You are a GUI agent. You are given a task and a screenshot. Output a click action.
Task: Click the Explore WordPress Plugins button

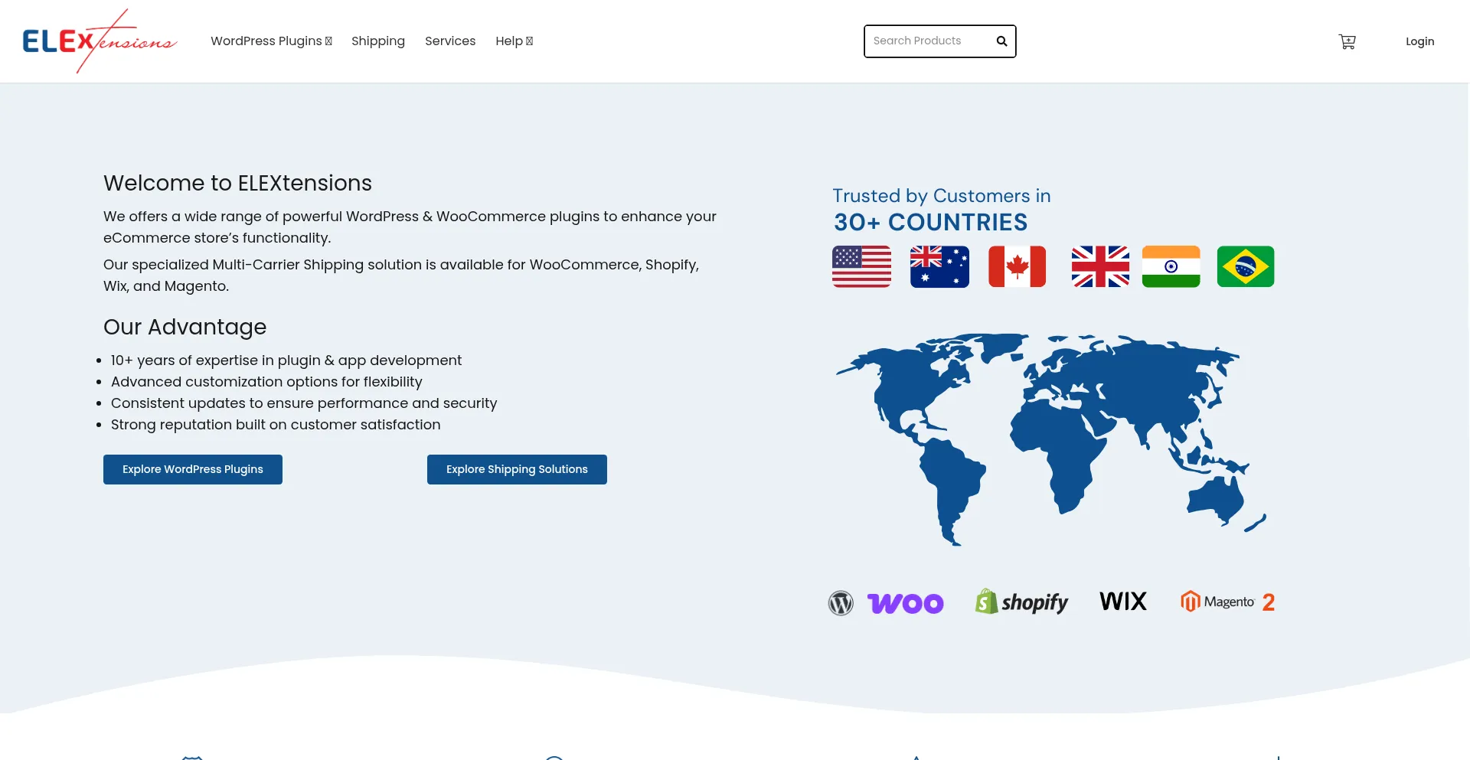point(193,469)
